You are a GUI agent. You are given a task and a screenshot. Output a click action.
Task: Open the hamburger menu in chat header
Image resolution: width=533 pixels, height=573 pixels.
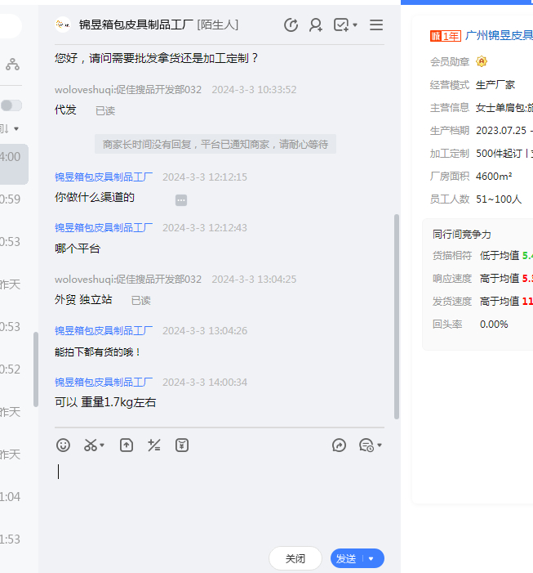pyautogui.click(x=376, y=25)
